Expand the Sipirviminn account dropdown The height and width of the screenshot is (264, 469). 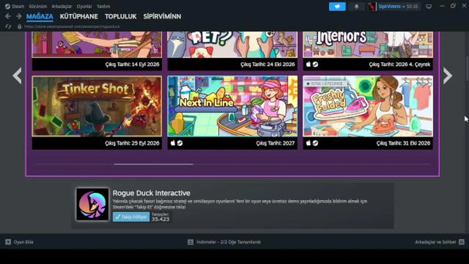click(398, 6)
